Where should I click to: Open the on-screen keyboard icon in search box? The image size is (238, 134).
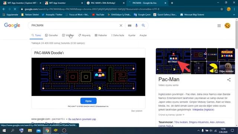(129, 26)
